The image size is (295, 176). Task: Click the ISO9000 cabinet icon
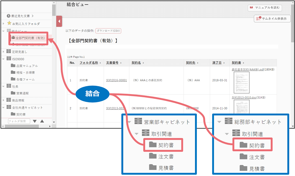pos(9,58)
